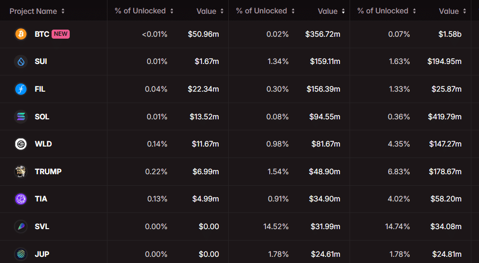This screenshot has width=479, height=263.
Task: Open the JUP project name link
Action: (42, 254)
